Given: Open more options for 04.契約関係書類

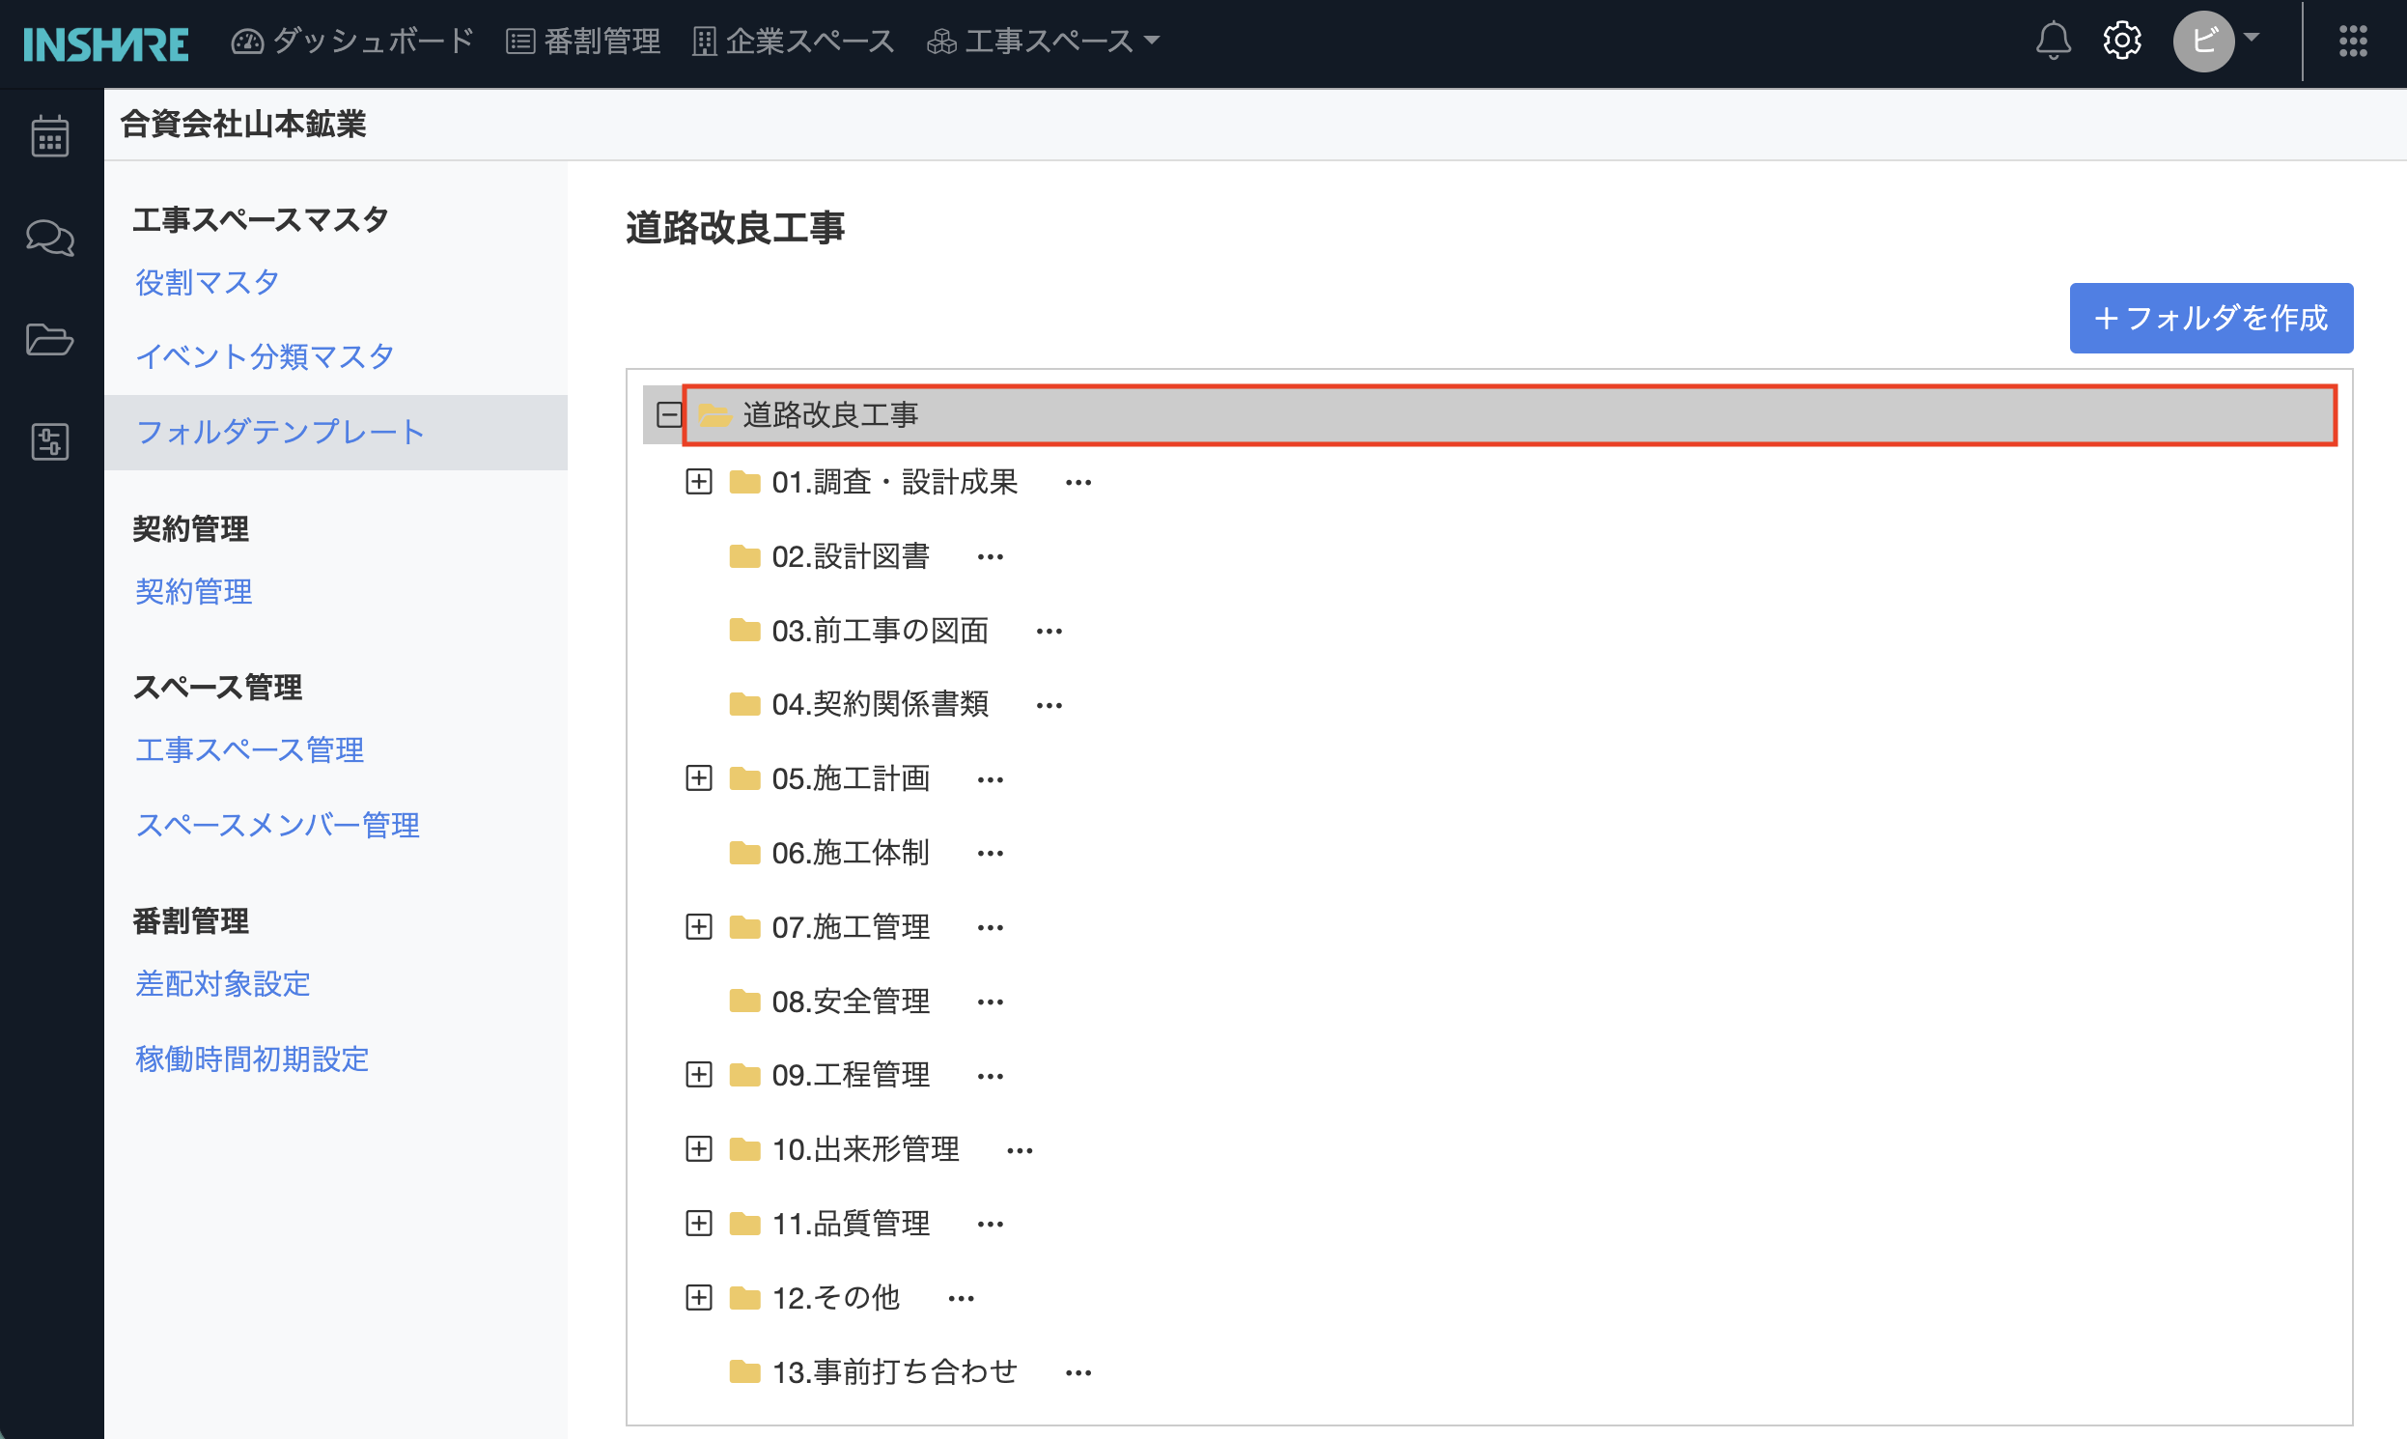Looking at the screenshot, I should click(1049, 706).
